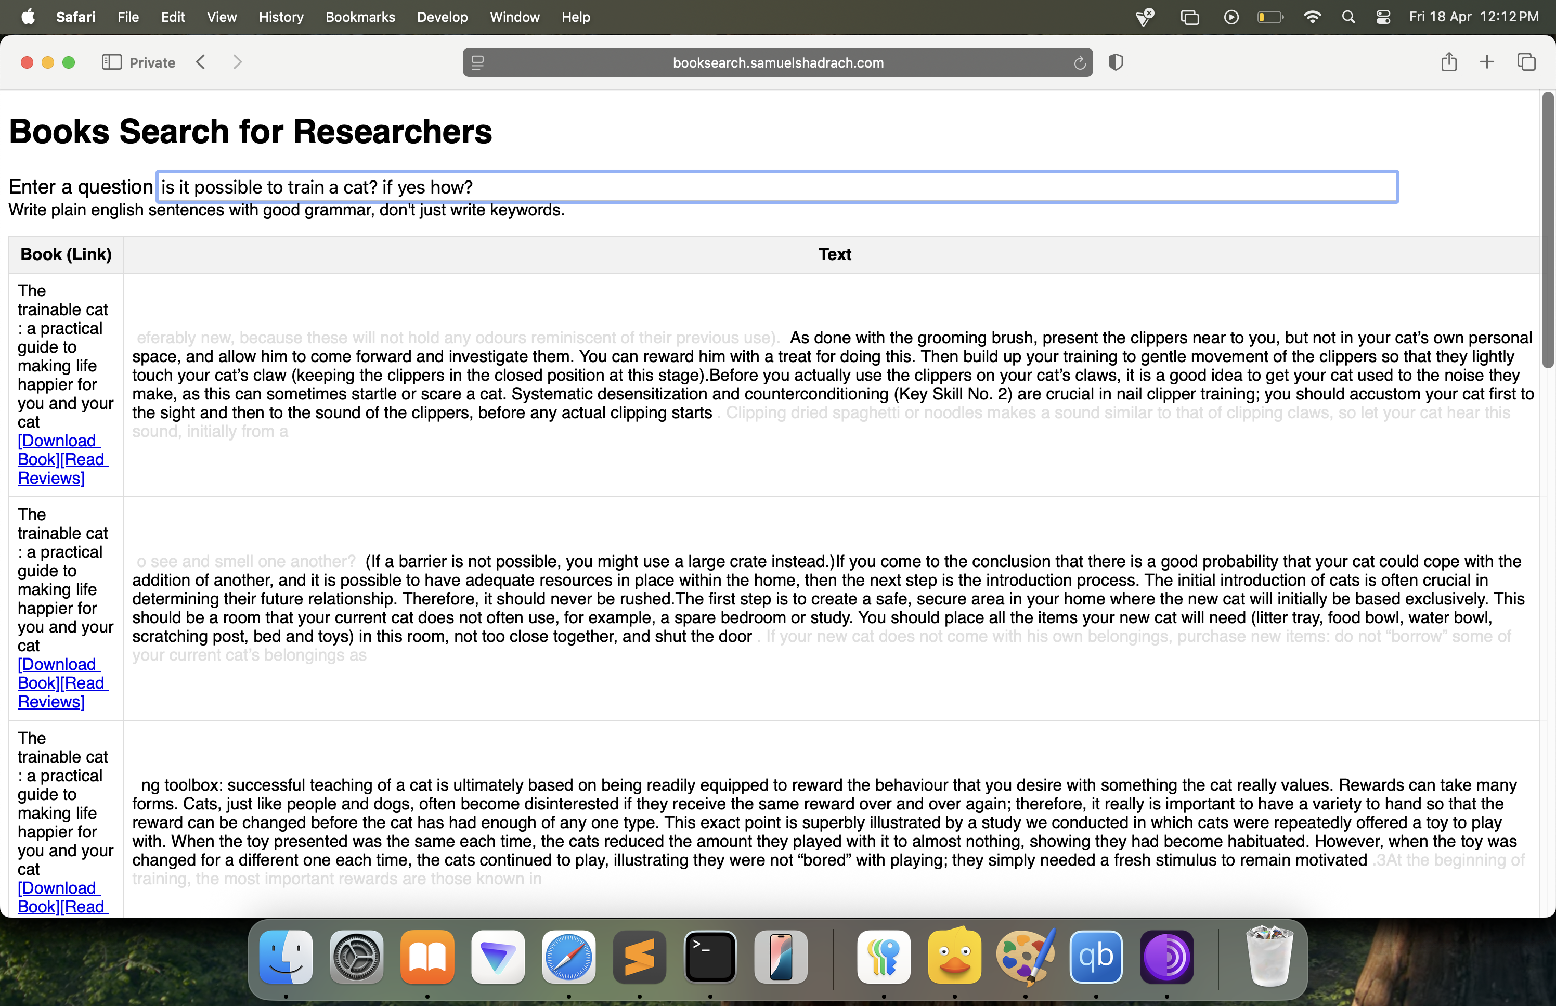
Task: Click the question input field
Action: (776, 187)
